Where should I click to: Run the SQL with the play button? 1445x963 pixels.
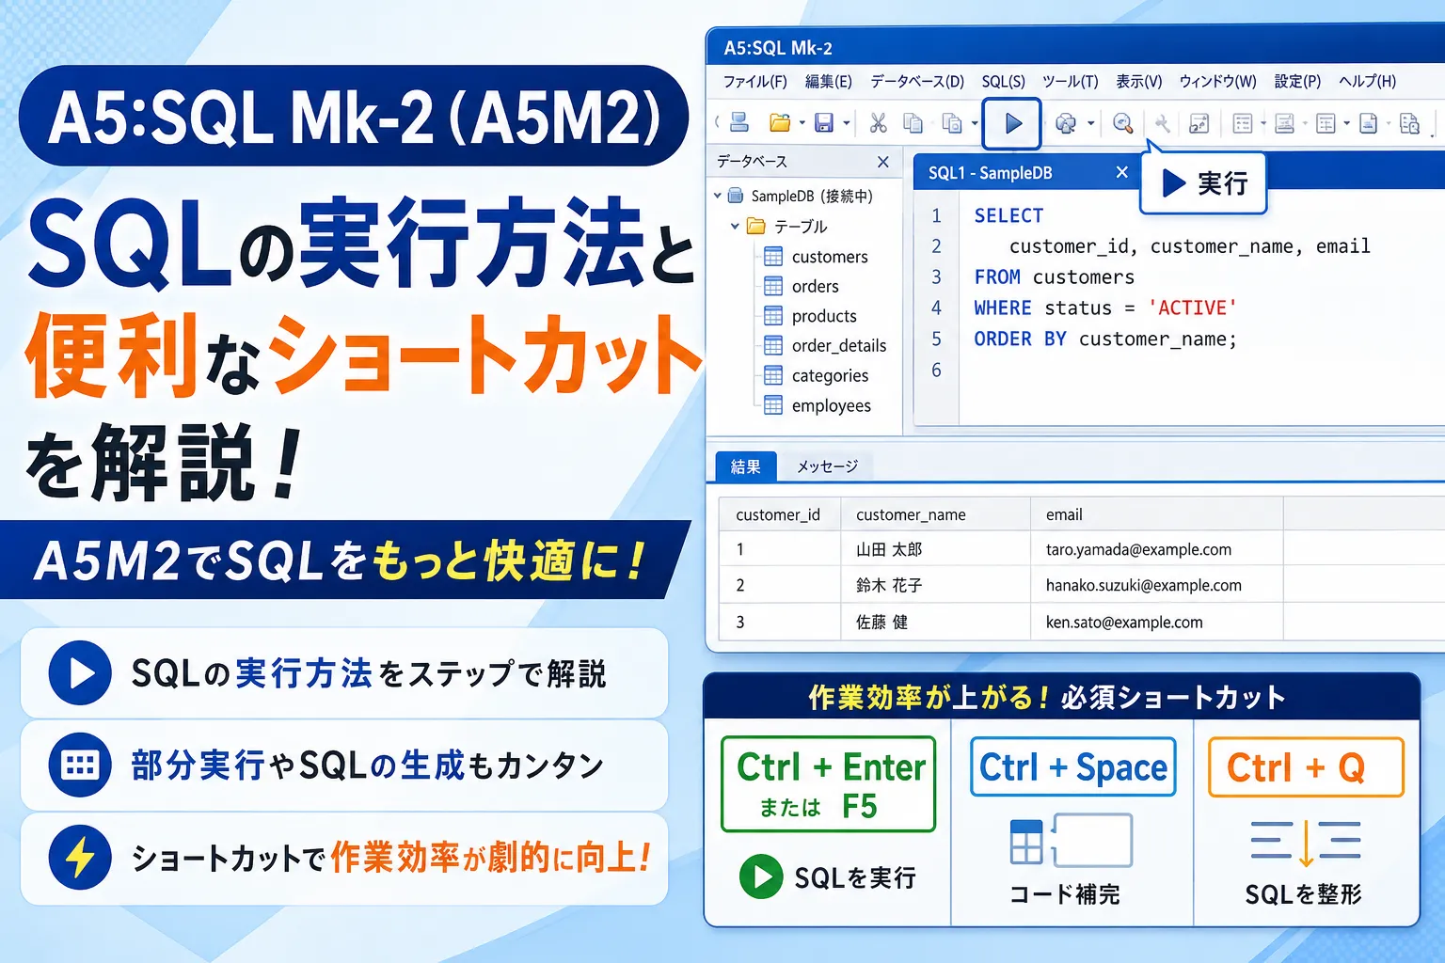[x=1012, y=123]
